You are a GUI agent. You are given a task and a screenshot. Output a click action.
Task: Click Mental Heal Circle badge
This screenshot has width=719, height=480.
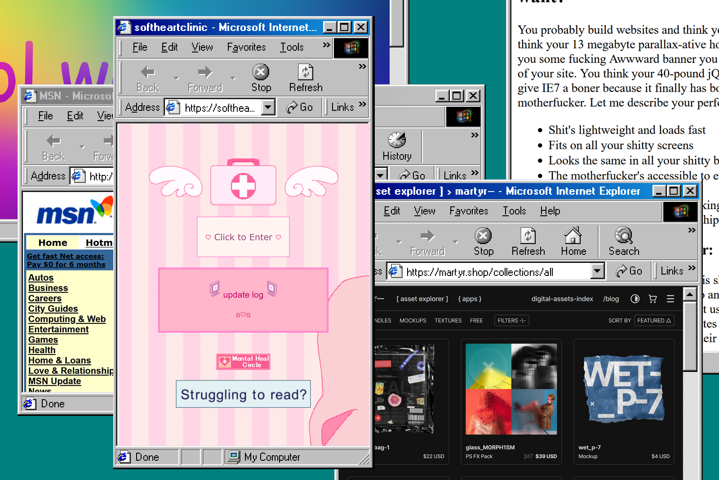click(x=243, y=362)
